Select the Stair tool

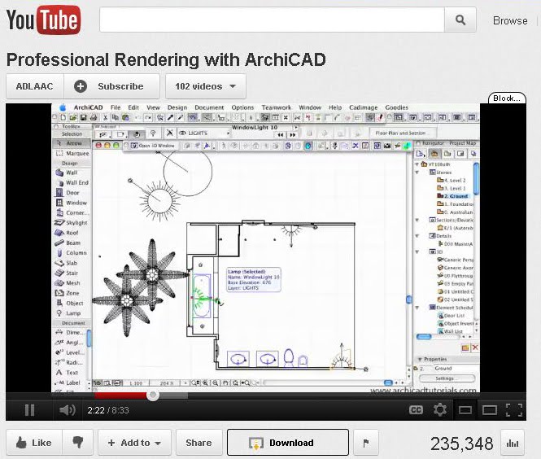tap(67, 273)
